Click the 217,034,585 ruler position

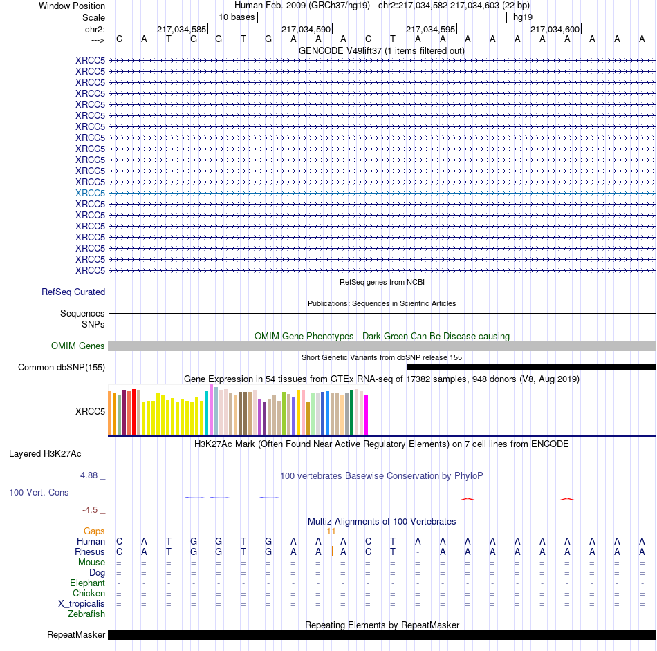click(x=181, y=29)
